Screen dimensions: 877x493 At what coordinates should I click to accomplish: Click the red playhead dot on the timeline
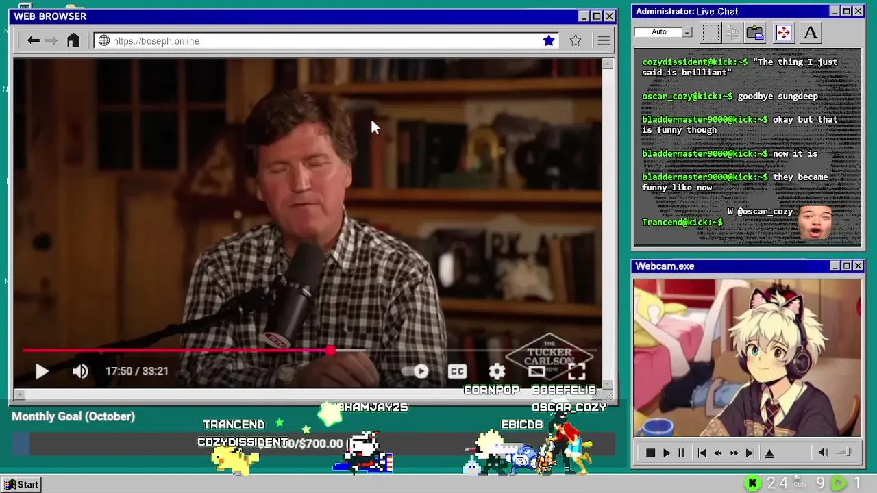(x=330, y=351)
